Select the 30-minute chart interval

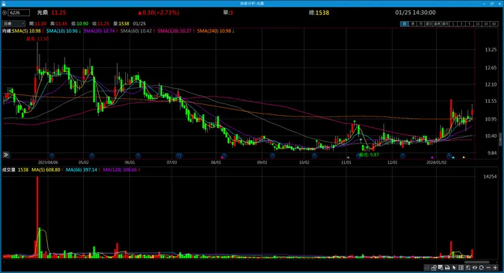(x=486, y=24)
